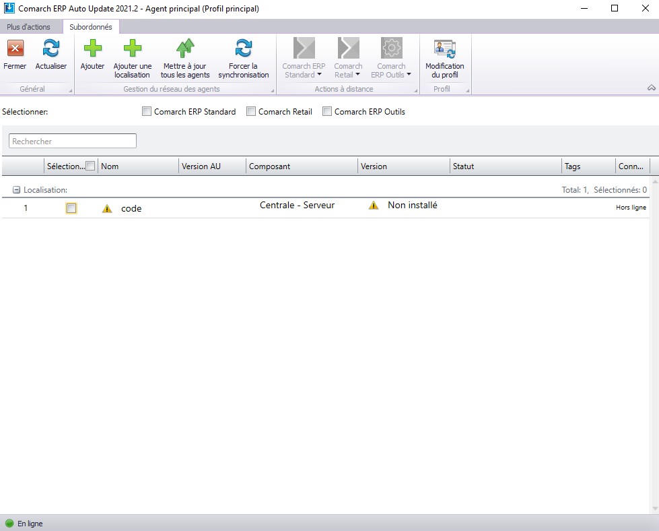Viewport: 659px width, 531px height.
Task: Open Actions à distance group launcher
Action: (x=415, y=90)
